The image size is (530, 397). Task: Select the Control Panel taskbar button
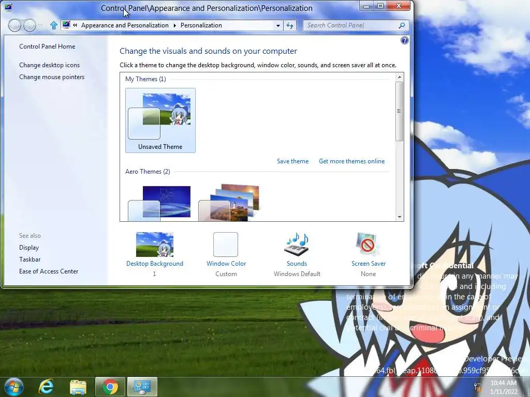pyautogui.click(x=142, y=387)
